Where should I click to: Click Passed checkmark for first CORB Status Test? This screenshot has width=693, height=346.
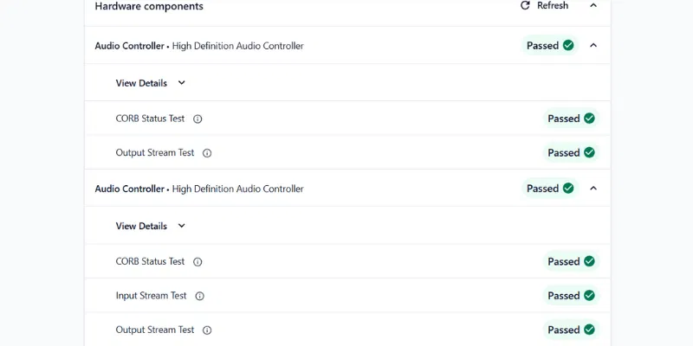coord(589,119)
